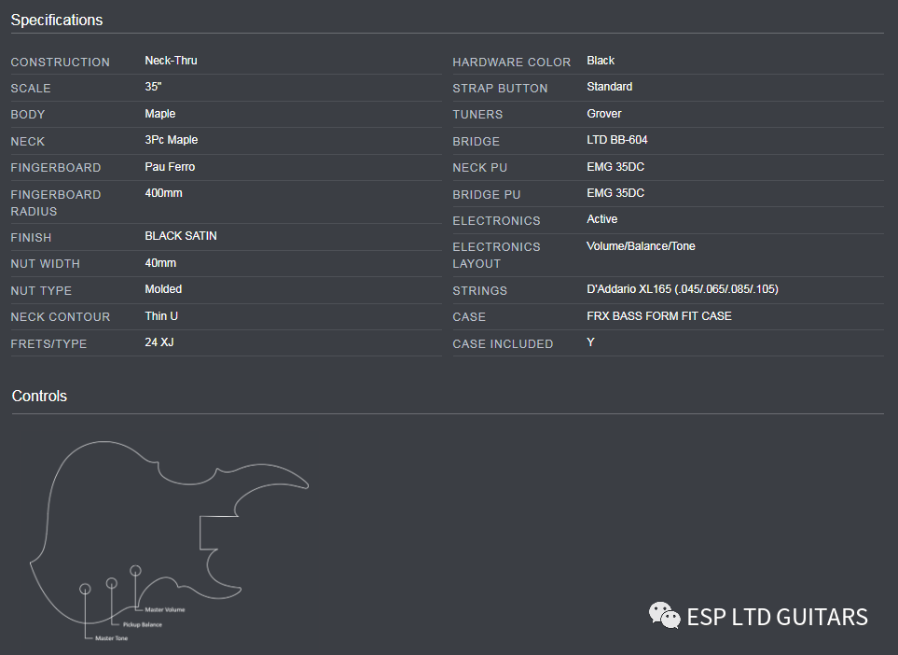The image size is (898, 655).
Task: Click the 'Master Tone' diagram label
Action: [111, 638]
